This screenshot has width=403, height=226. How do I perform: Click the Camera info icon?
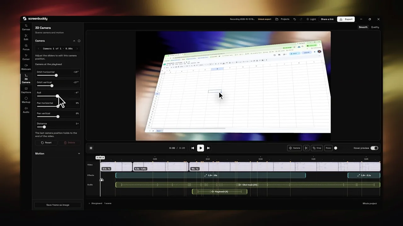(79, 41)
